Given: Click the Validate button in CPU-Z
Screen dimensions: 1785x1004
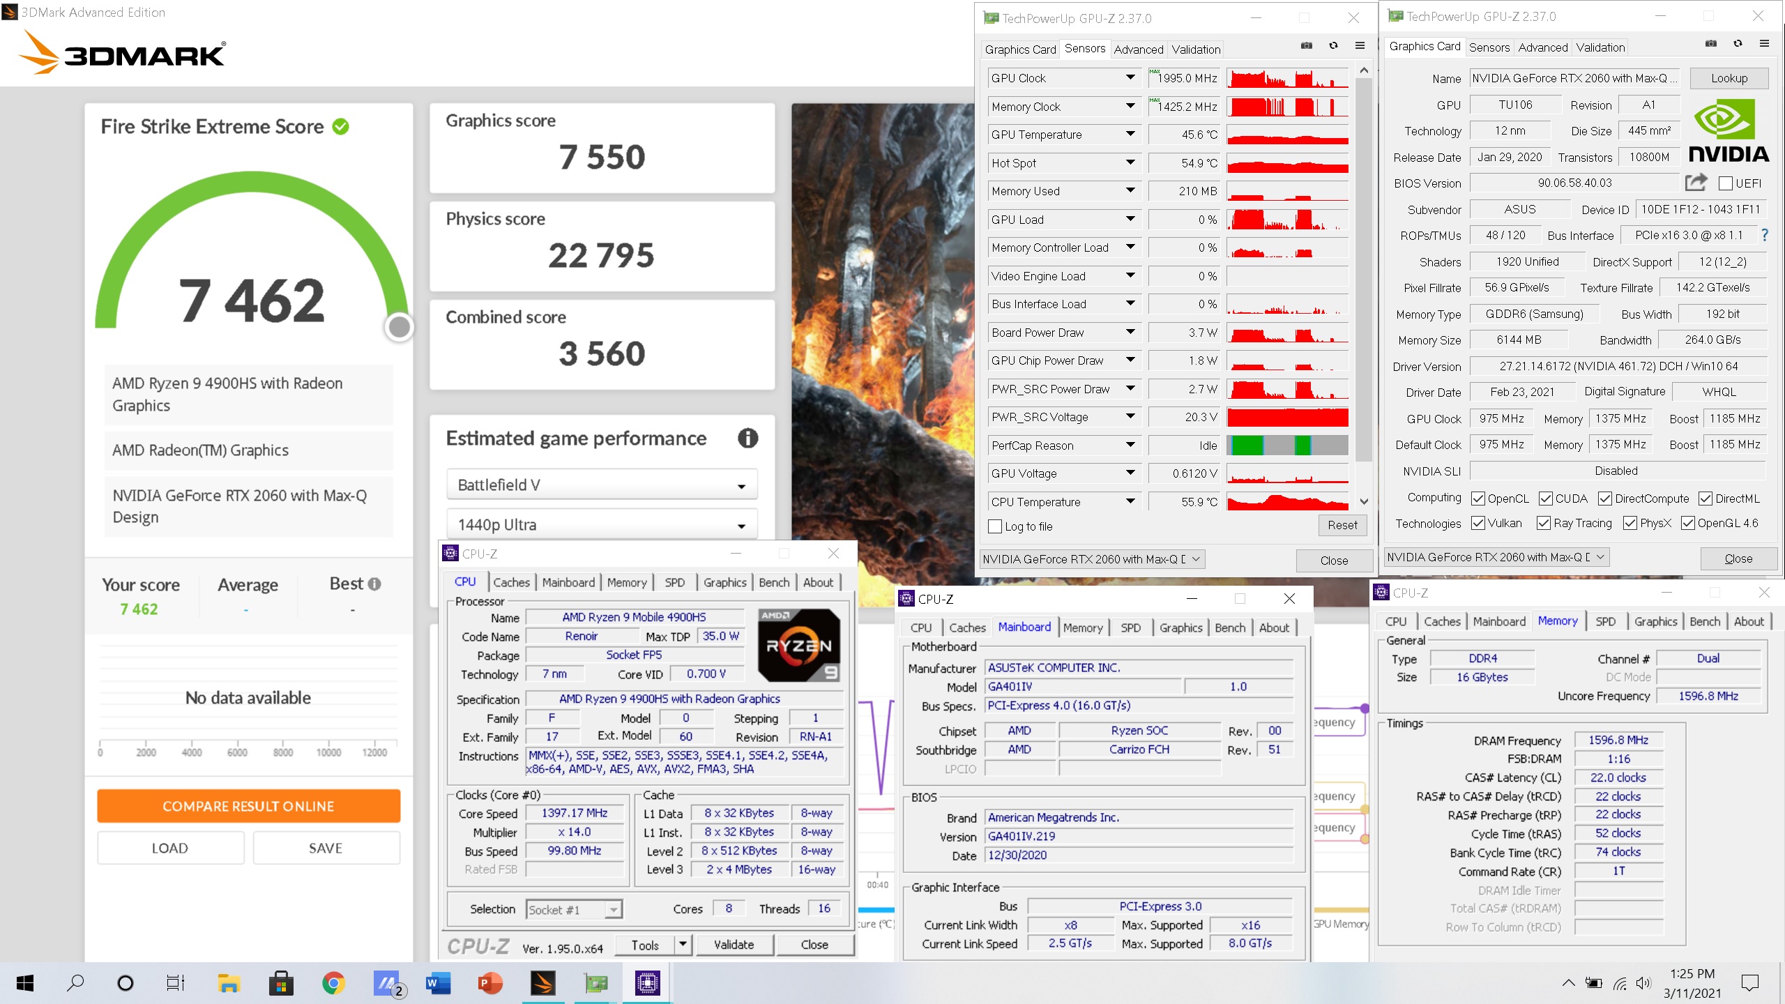Looking at the screenshot, I should (x=734, y=945).
